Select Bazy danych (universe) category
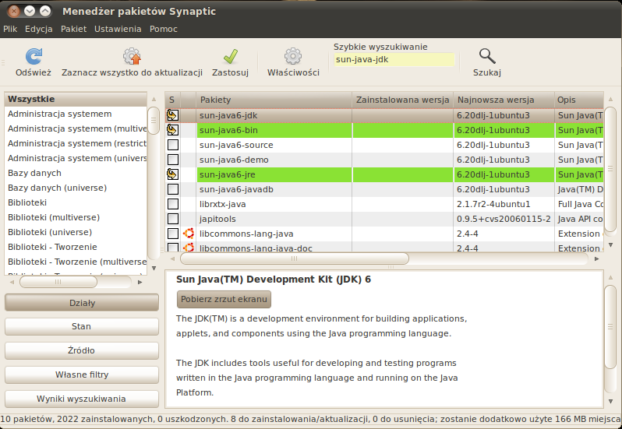622x429 pixels. [x=76, y=188]
